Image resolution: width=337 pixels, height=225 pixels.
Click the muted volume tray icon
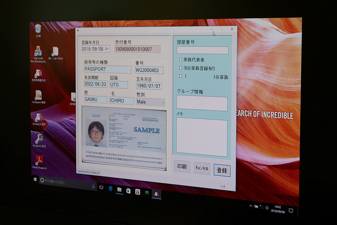coord(267,208)
